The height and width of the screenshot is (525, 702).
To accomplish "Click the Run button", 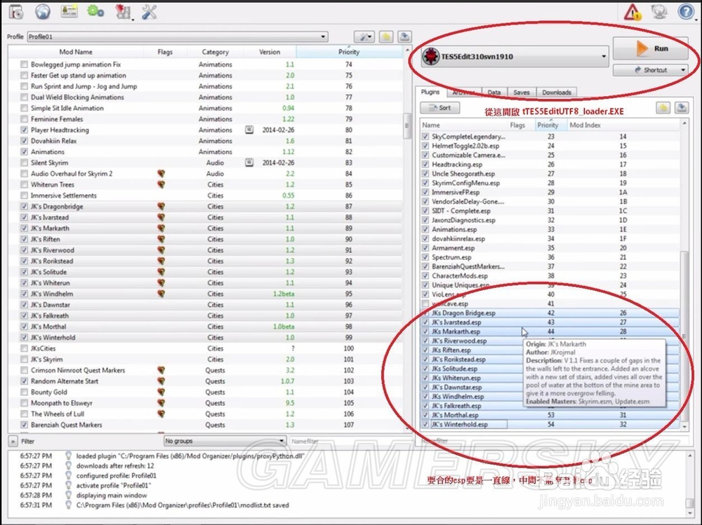I will (x=651, y=48).
